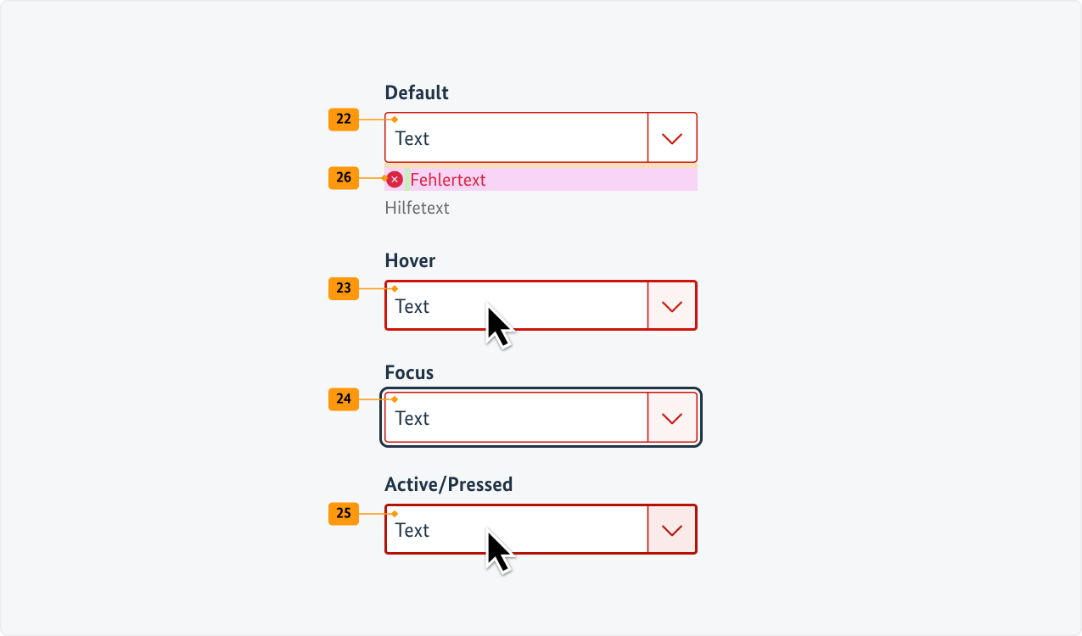Click annotation badge number 22
Viewport: 1082px width, 636px height.
(344, 120)
